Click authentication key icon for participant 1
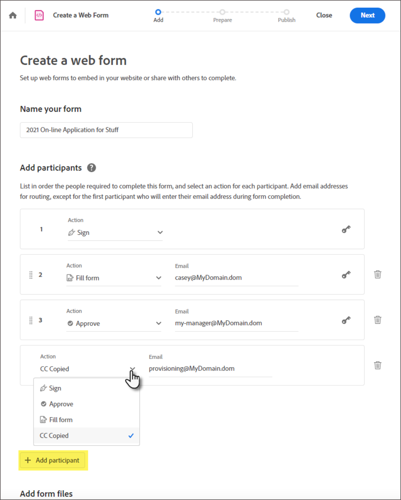Viewport: 401px width, 500px height. (346, 229)
